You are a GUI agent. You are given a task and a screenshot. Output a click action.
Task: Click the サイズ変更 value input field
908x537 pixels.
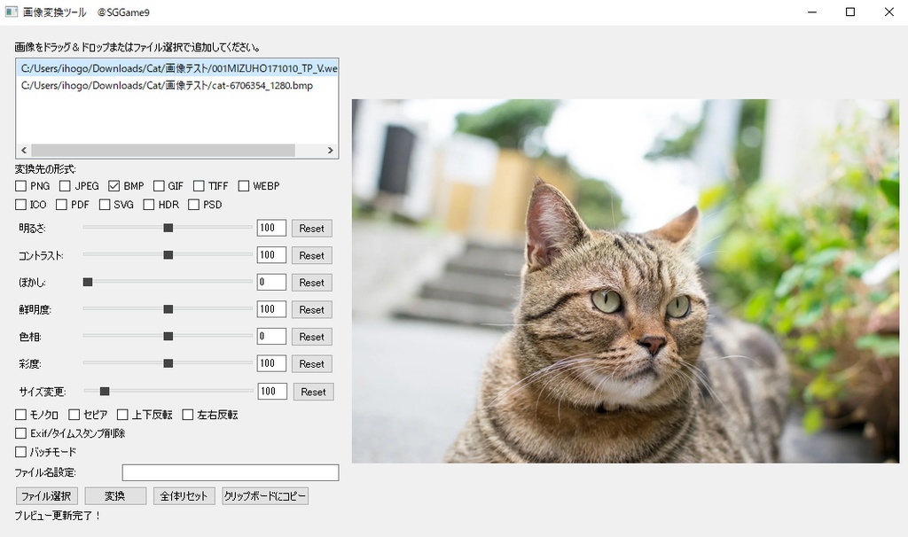pos(272,391)
